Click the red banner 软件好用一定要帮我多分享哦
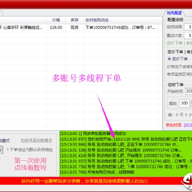Viewport: 192px width, 192px height. click(x=84, y=181)
